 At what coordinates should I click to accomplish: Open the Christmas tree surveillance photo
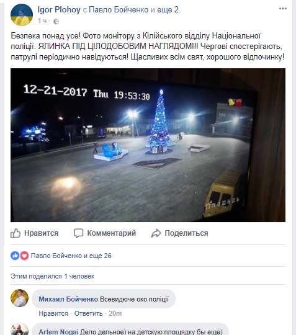tap(148, 145)
